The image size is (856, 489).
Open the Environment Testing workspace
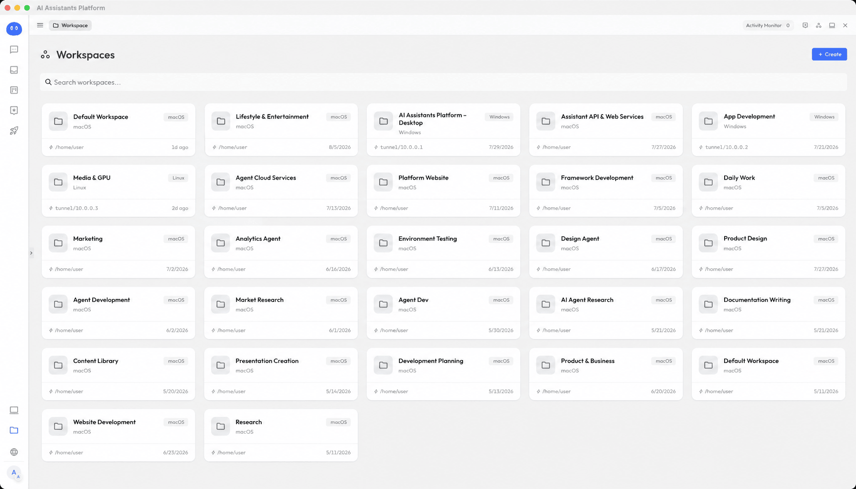(x=443, y=252)
